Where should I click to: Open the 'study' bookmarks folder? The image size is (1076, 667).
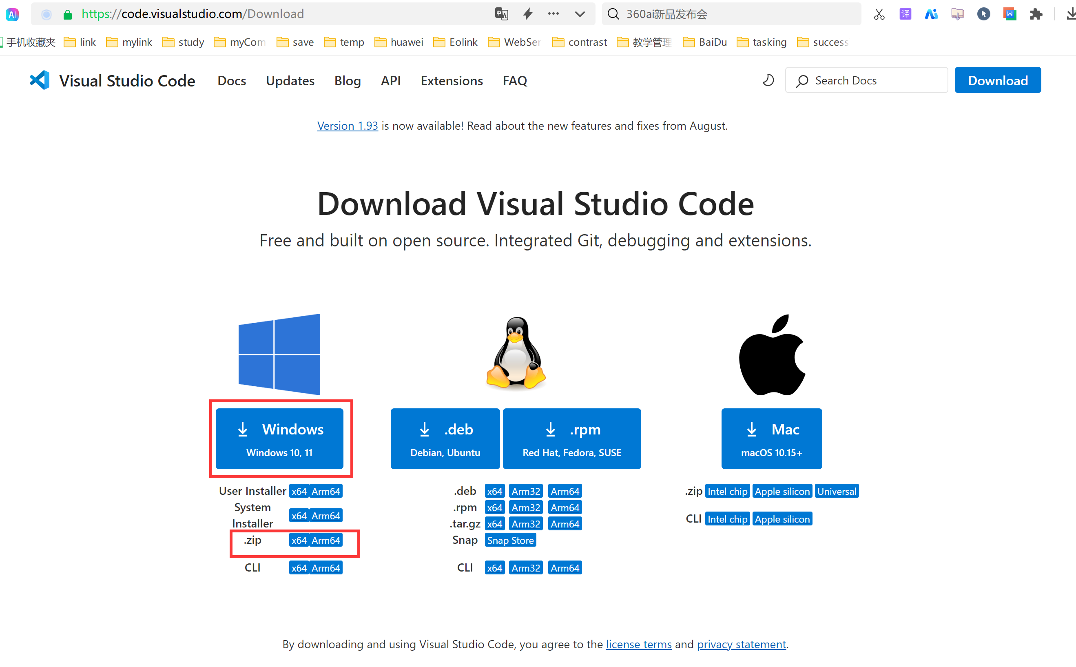click(x=183, y=42)
